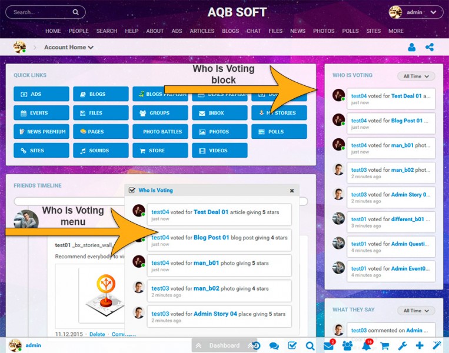Image resolution: width=449 pixels, height=353 pixels.
Task: Click the plus create icon in bottom toolbar
Action: point(420,345)
